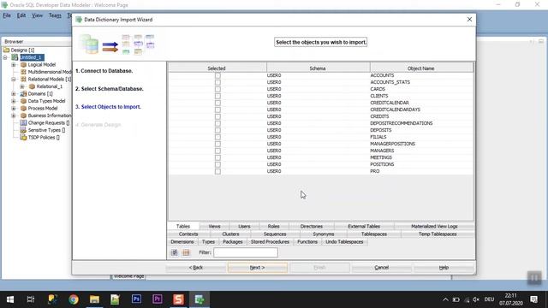Switch to the Functions tab

pos(307,241)
